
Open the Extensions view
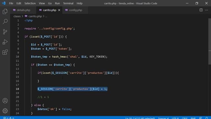[5, 52]
